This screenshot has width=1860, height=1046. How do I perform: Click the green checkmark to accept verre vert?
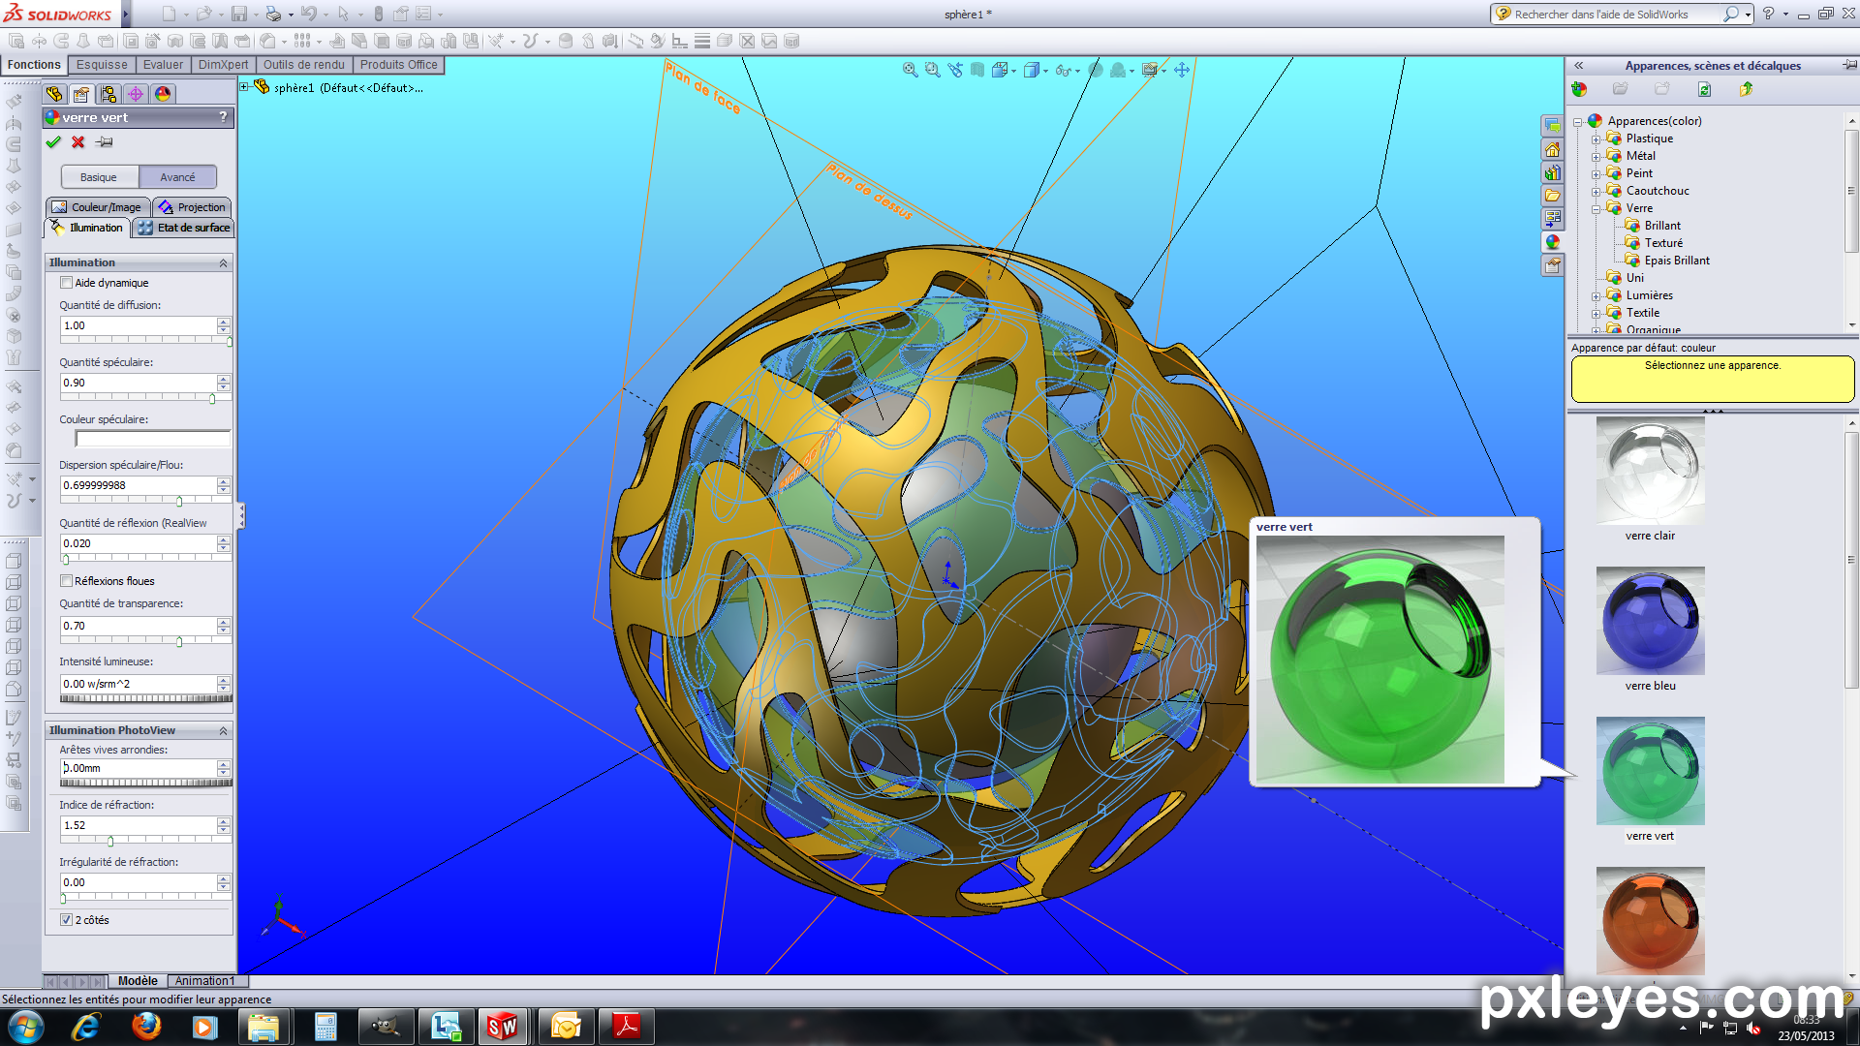pos(53,142)
